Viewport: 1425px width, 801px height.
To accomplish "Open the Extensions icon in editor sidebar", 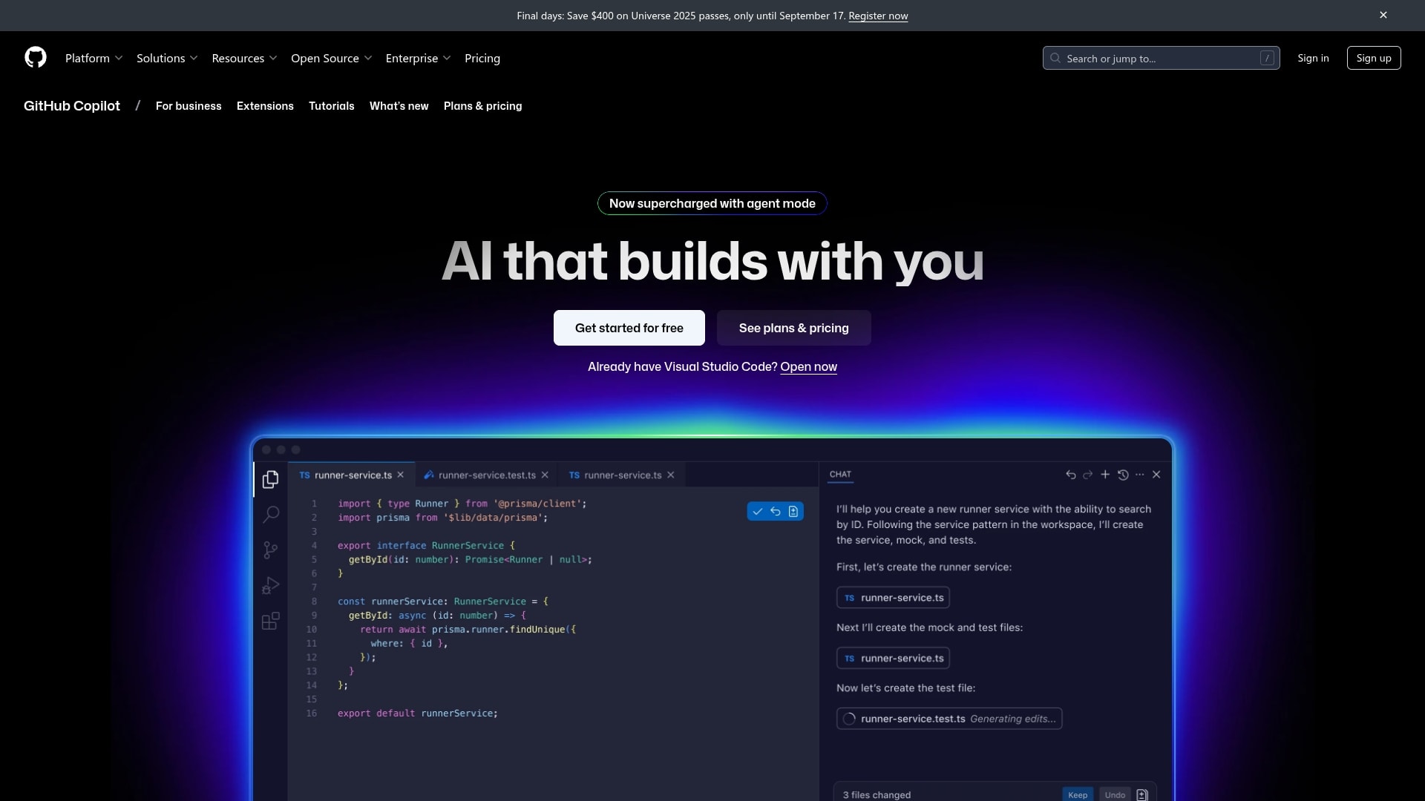I will pyautogui.click(x=271, y=621).
